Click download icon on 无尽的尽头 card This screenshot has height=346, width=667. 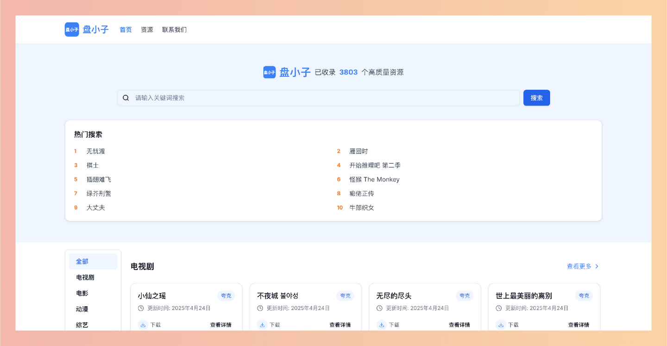[382, 325]
